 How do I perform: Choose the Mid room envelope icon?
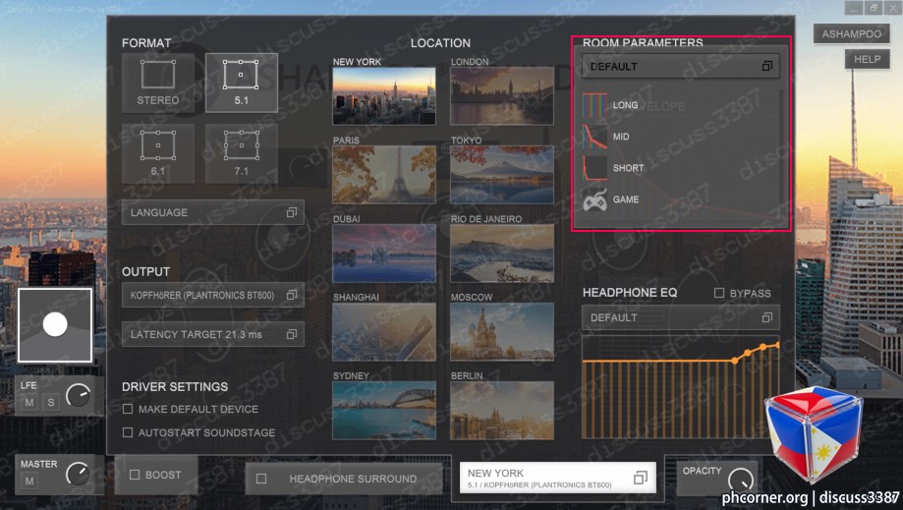pos(594,137)
